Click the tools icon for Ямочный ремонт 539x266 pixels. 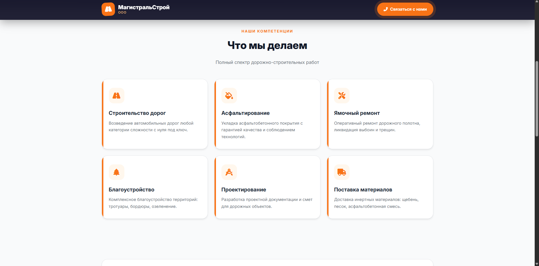342,96
